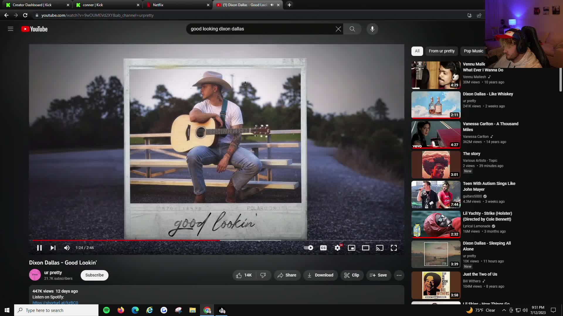Click the address bar URL
Viewport: 563px width, 316px height.
click(x=97, y=15)
